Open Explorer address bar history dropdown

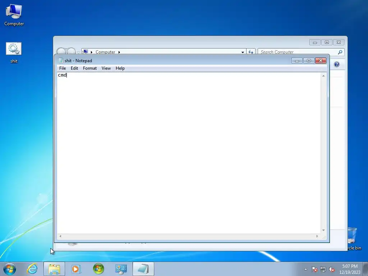point(243,52)
